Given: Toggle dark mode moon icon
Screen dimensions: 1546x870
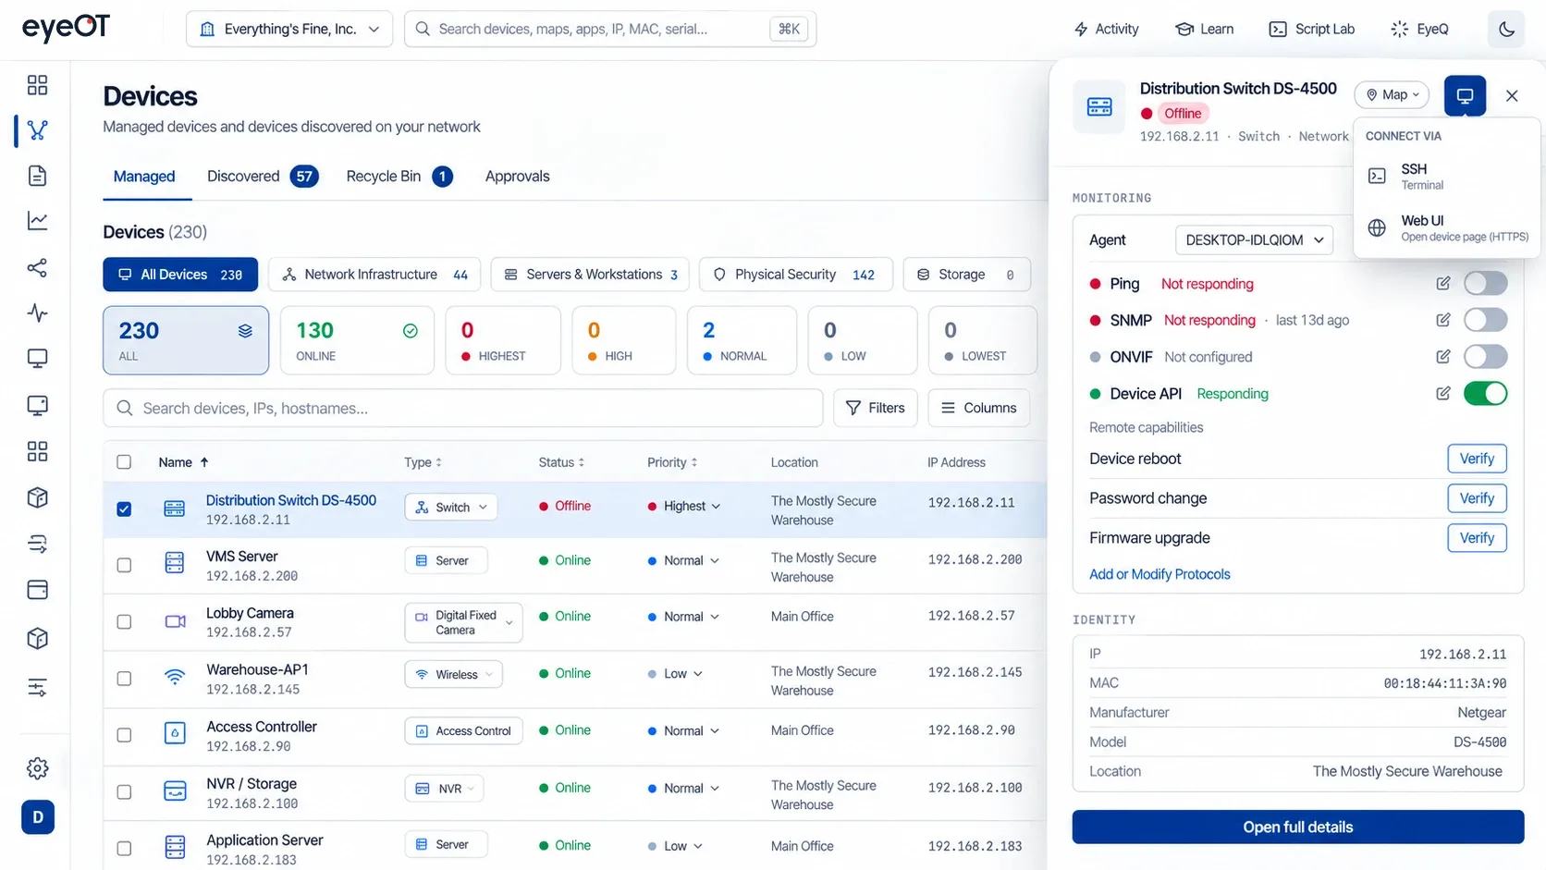Looking at the screenshot, I should point(1506,30).
